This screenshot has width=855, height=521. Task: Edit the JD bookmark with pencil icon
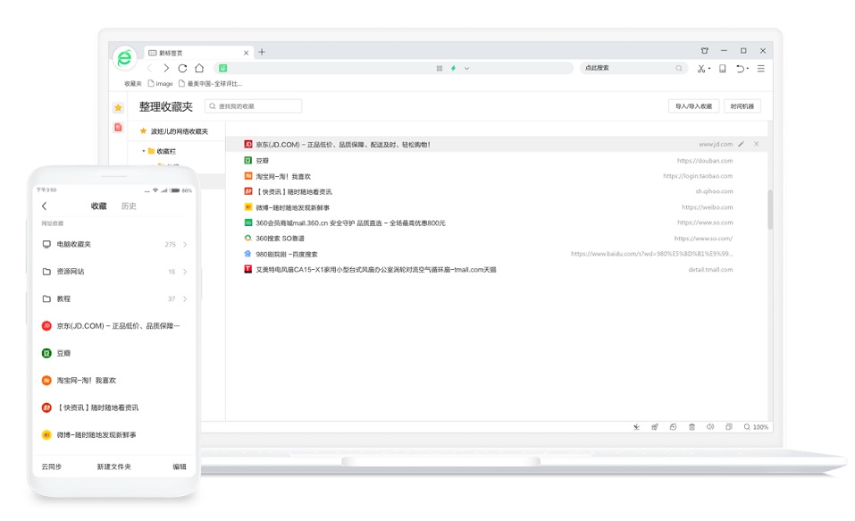pyautogui.click(x=741, y=144)
